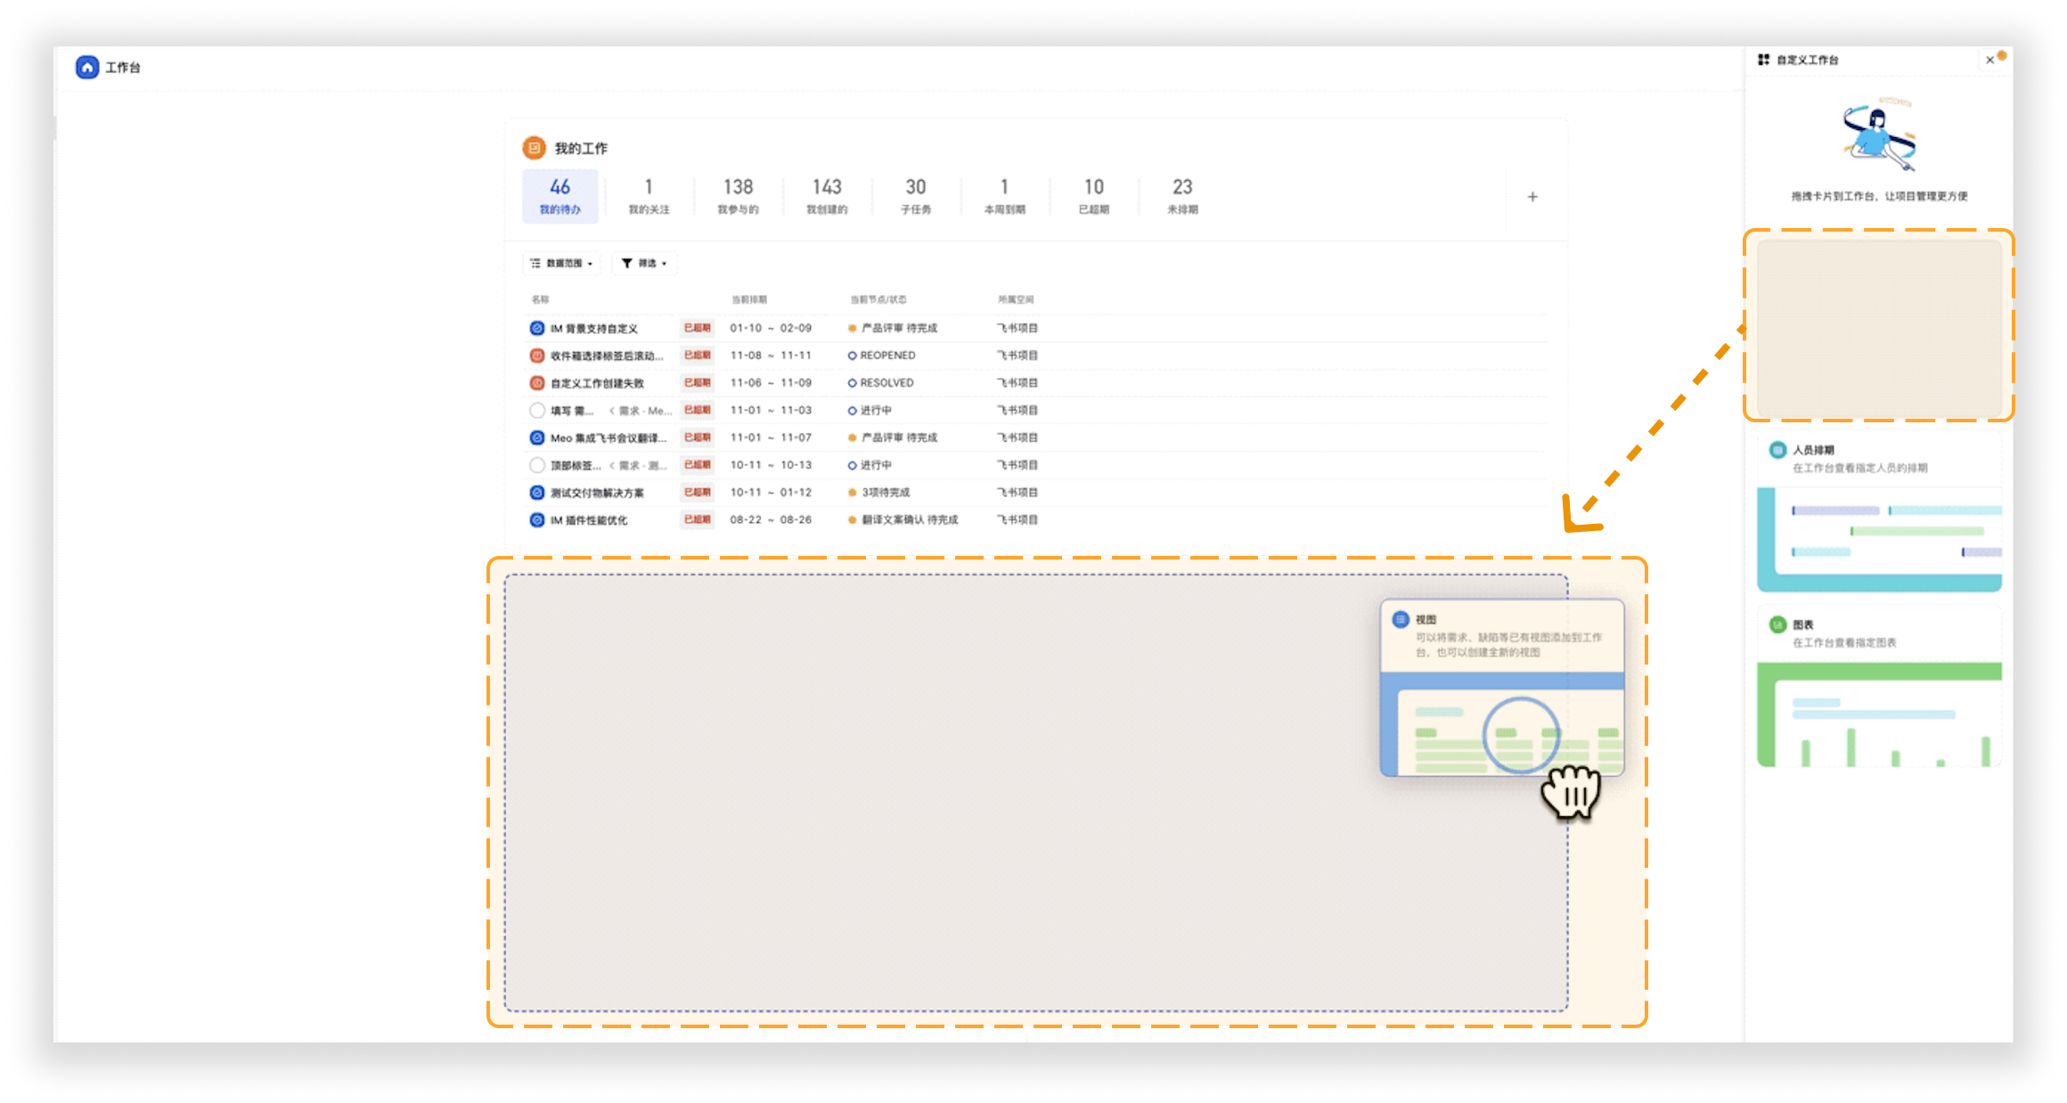Click the 视图 card's table preview image
This screenshot has width=2067, height=1103.
coord(1502,724)
